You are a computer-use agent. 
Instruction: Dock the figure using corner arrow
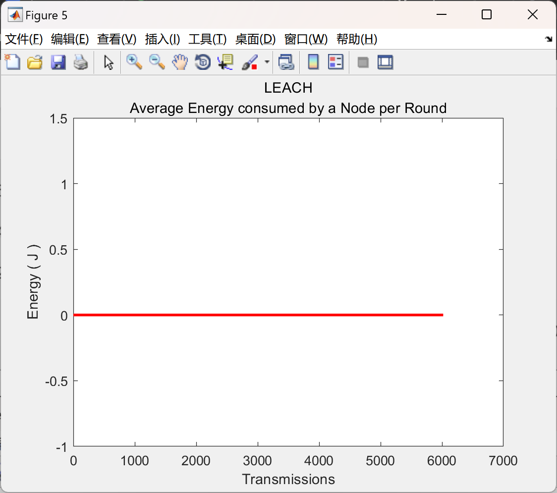point(549,39)
